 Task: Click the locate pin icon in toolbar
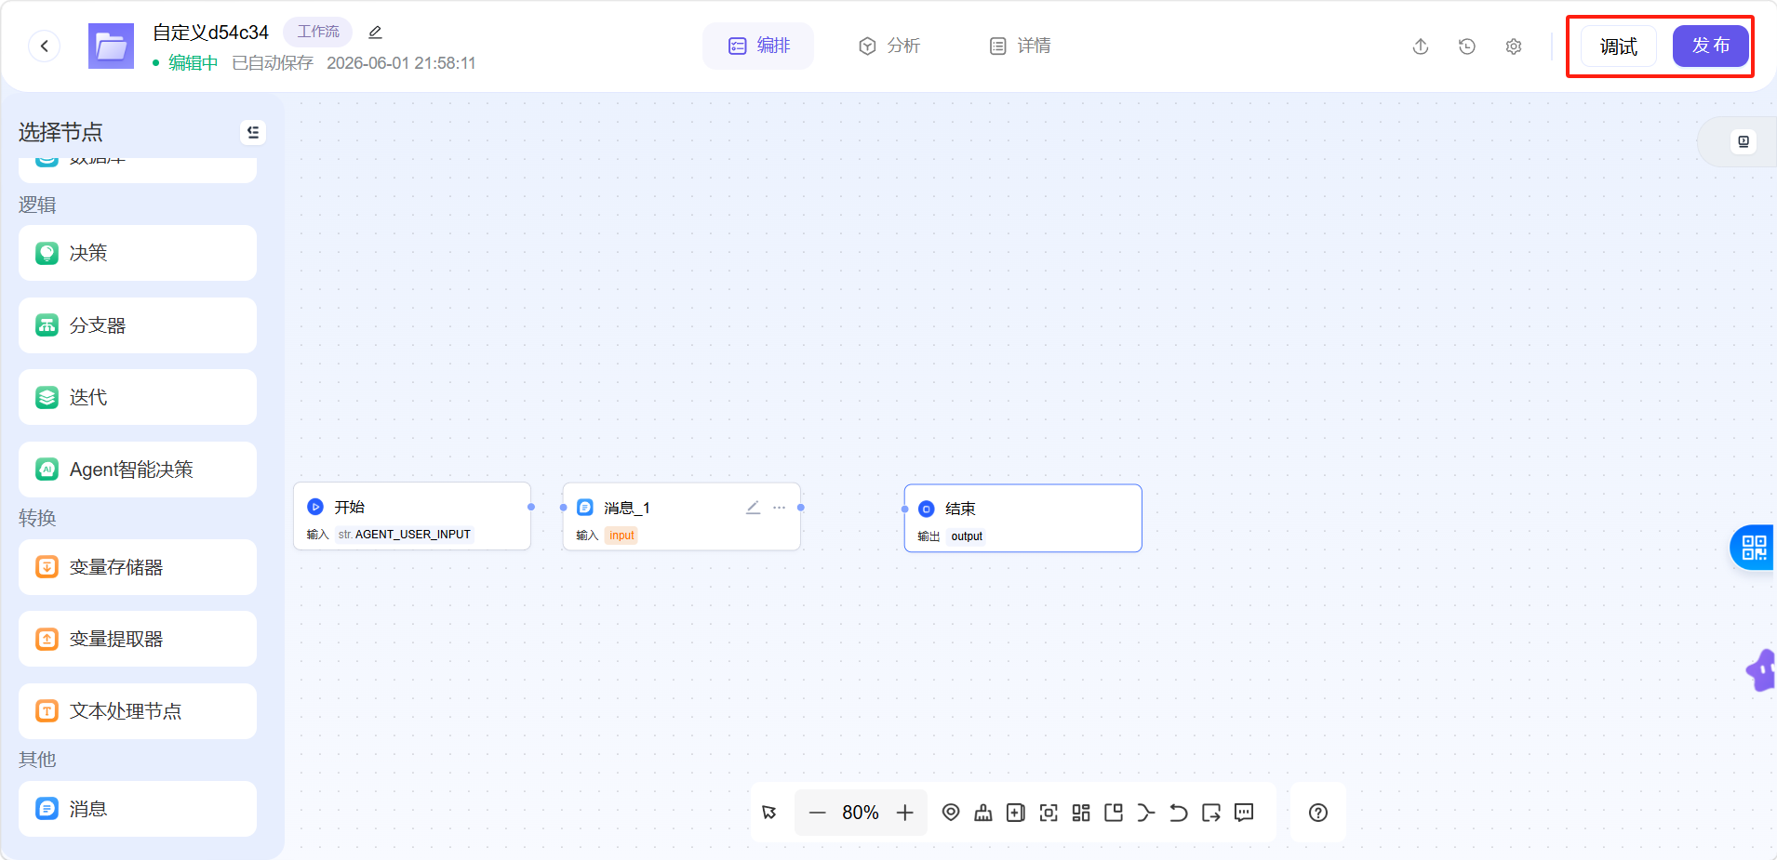[951, 813]
